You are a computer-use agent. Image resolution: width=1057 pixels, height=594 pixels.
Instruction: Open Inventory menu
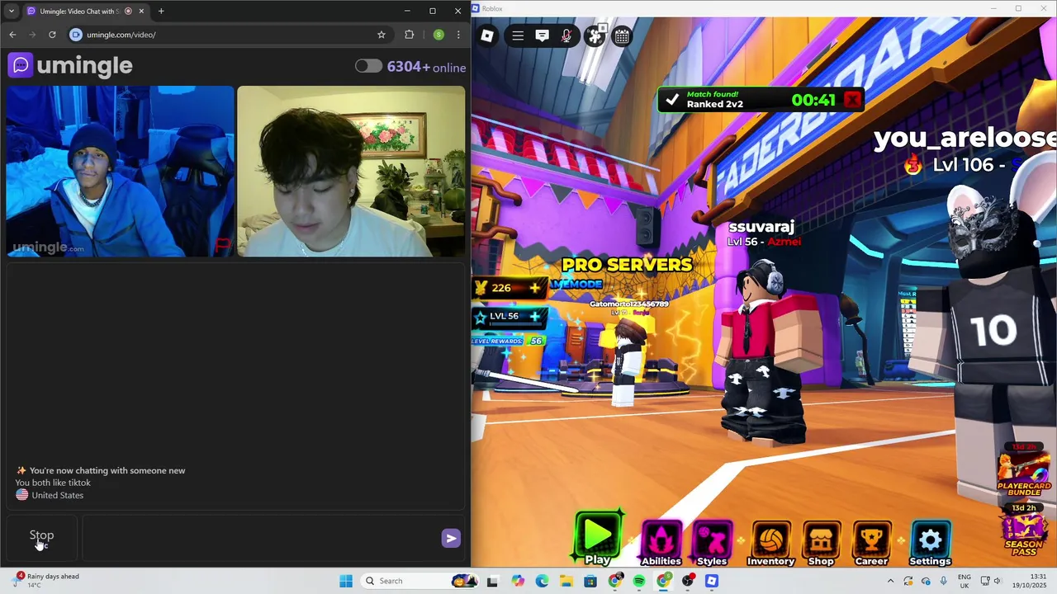coord(770,543)
